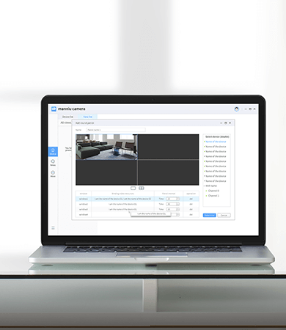The width and height of the screenshot is (286, 330).
Task: Select the Device icon in sidebar
Action: (53, 152)
